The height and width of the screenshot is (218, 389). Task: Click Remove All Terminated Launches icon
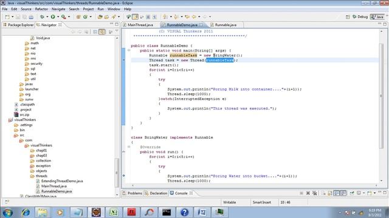click(314, 193)
